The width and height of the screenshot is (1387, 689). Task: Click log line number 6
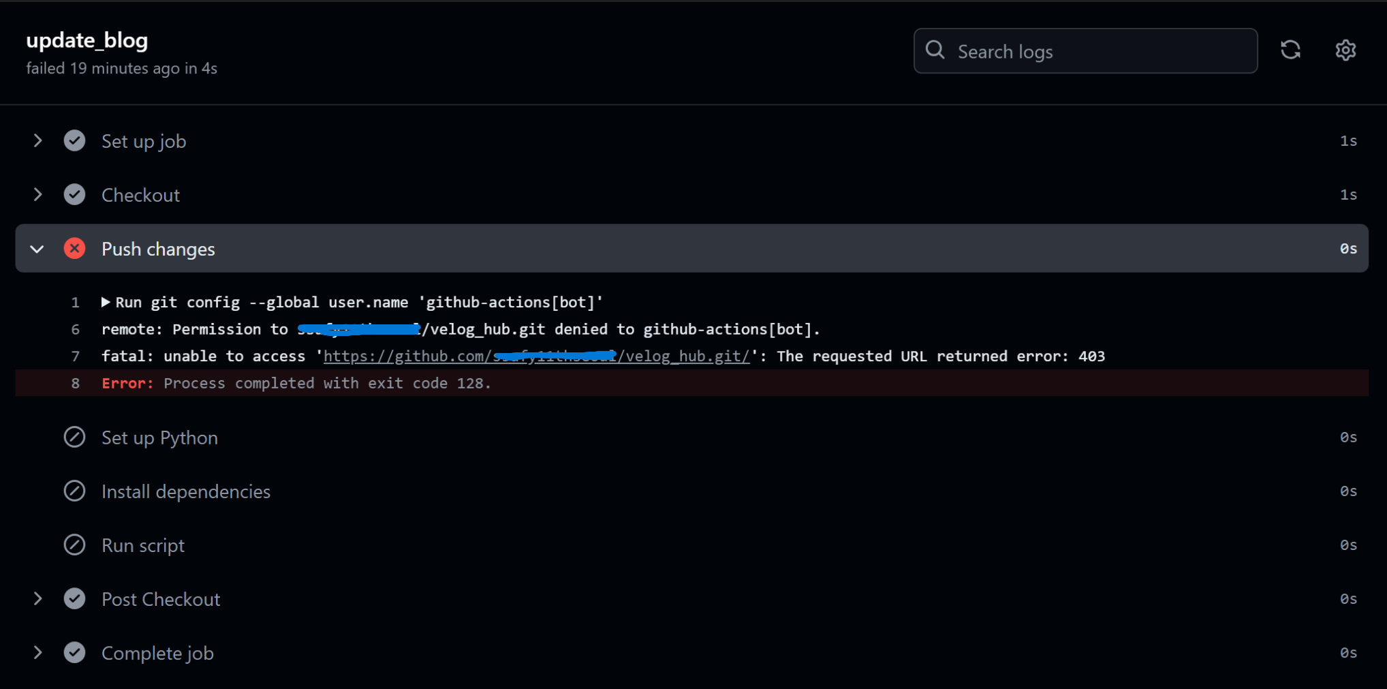pos(76,329)
